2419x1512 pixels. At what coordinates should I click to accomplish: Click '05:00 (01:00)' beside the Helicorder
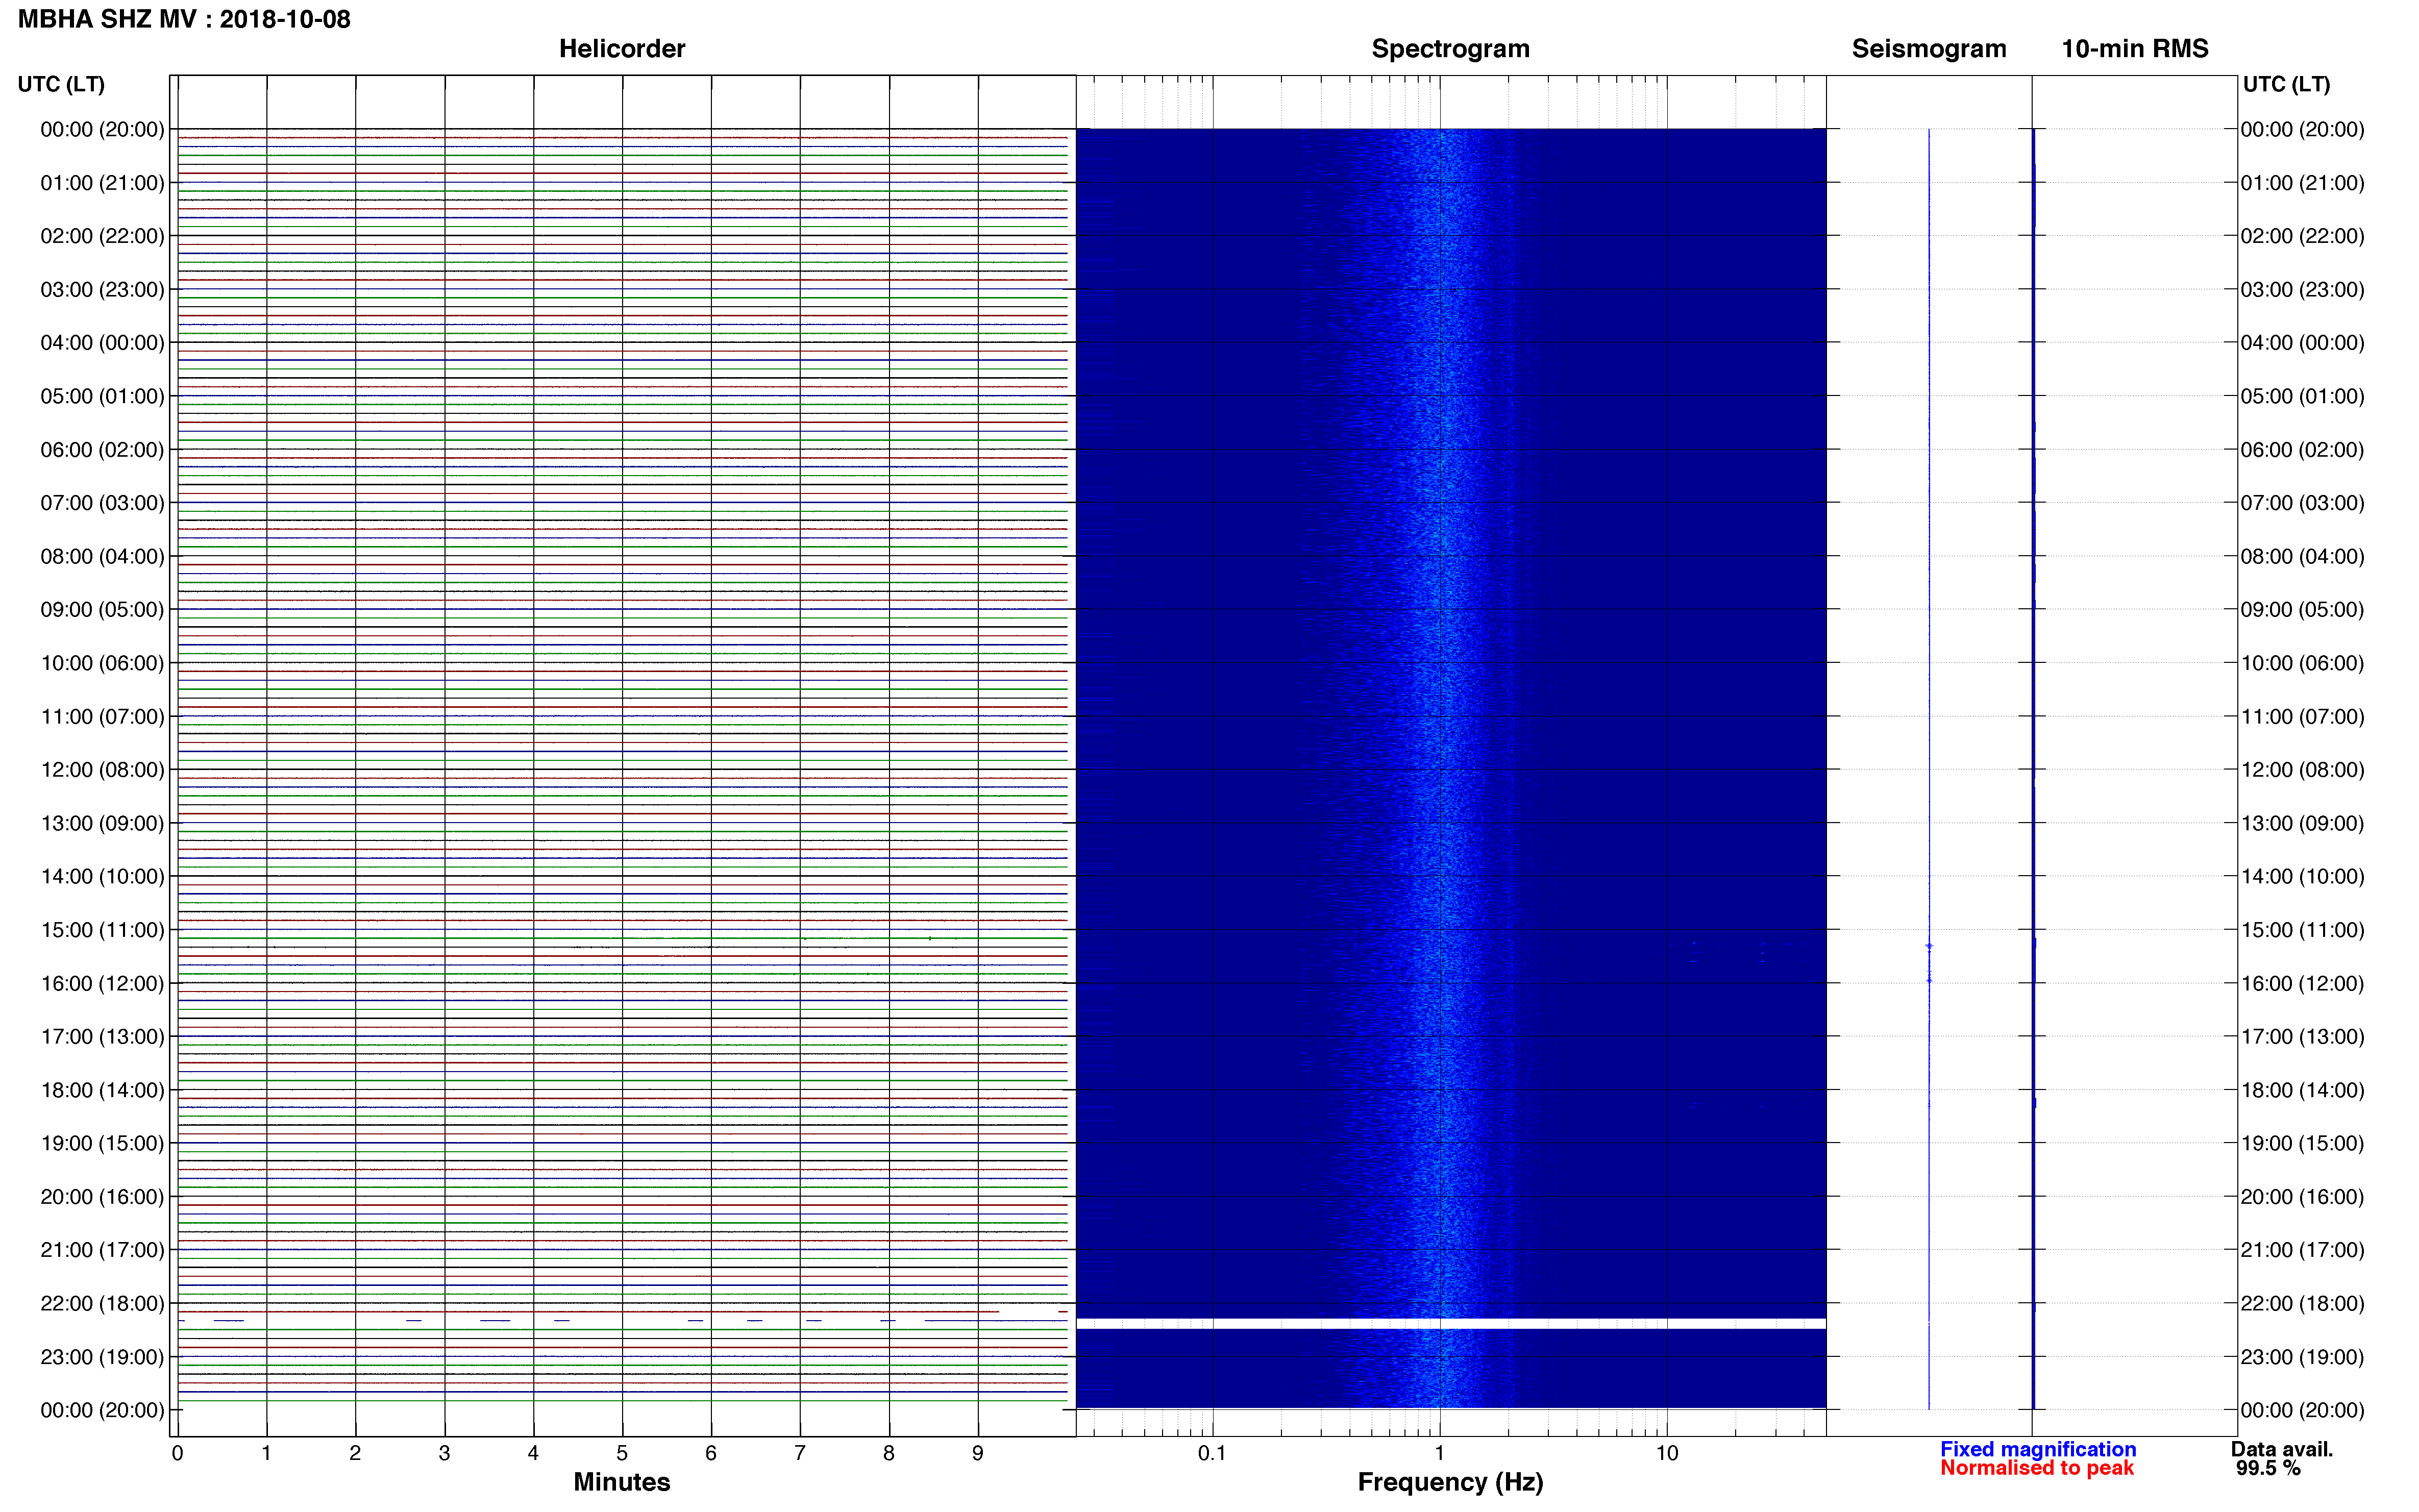[x=102, y=396]
